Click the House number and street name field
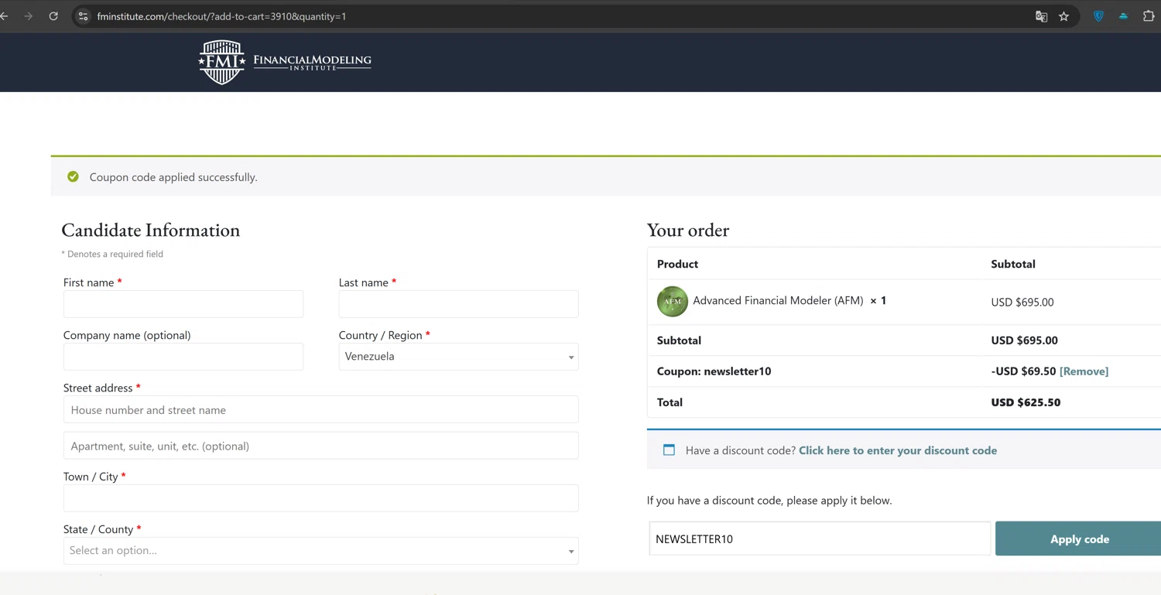 tap(320, 409)
